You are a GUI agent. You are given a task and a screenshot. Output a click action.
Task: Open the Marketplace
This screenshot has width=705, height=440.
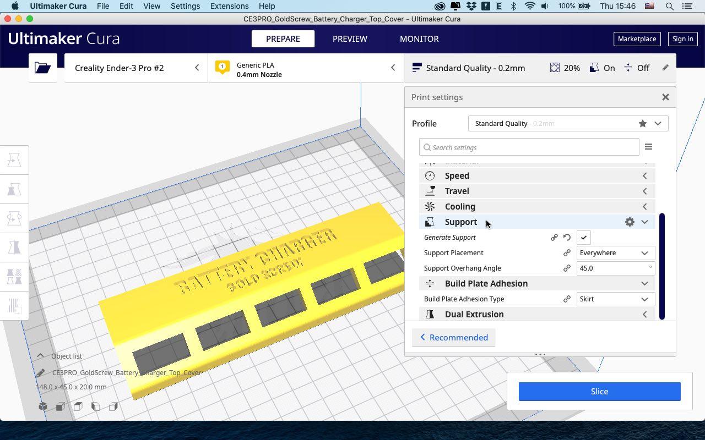click(x=637, y=39)
